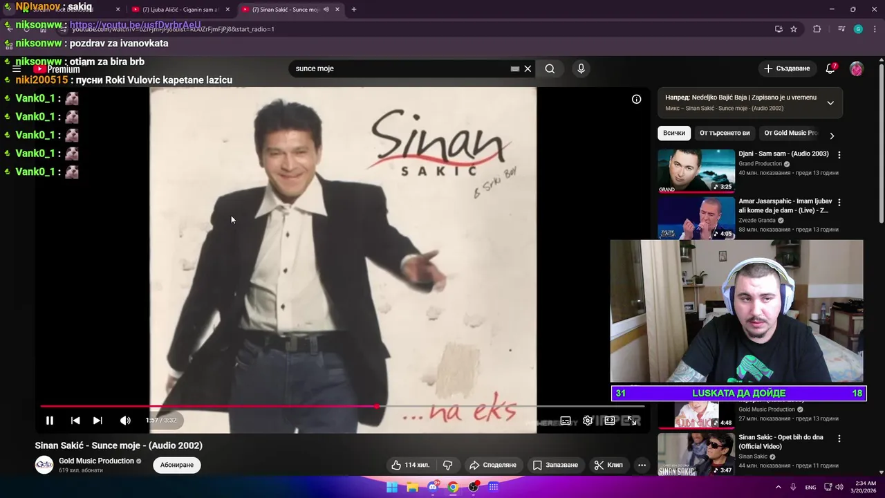The height and width of the screenshot is (498, 885).
Task: Seek using the video progress bar
Action: tap(342, 407)
